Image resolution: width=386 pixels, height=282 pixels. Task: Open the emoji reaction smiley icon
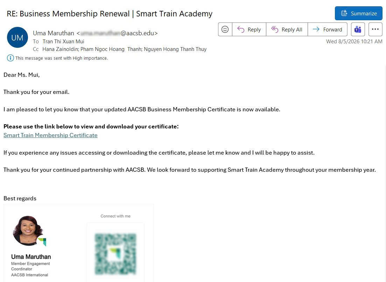coord(225,29)
